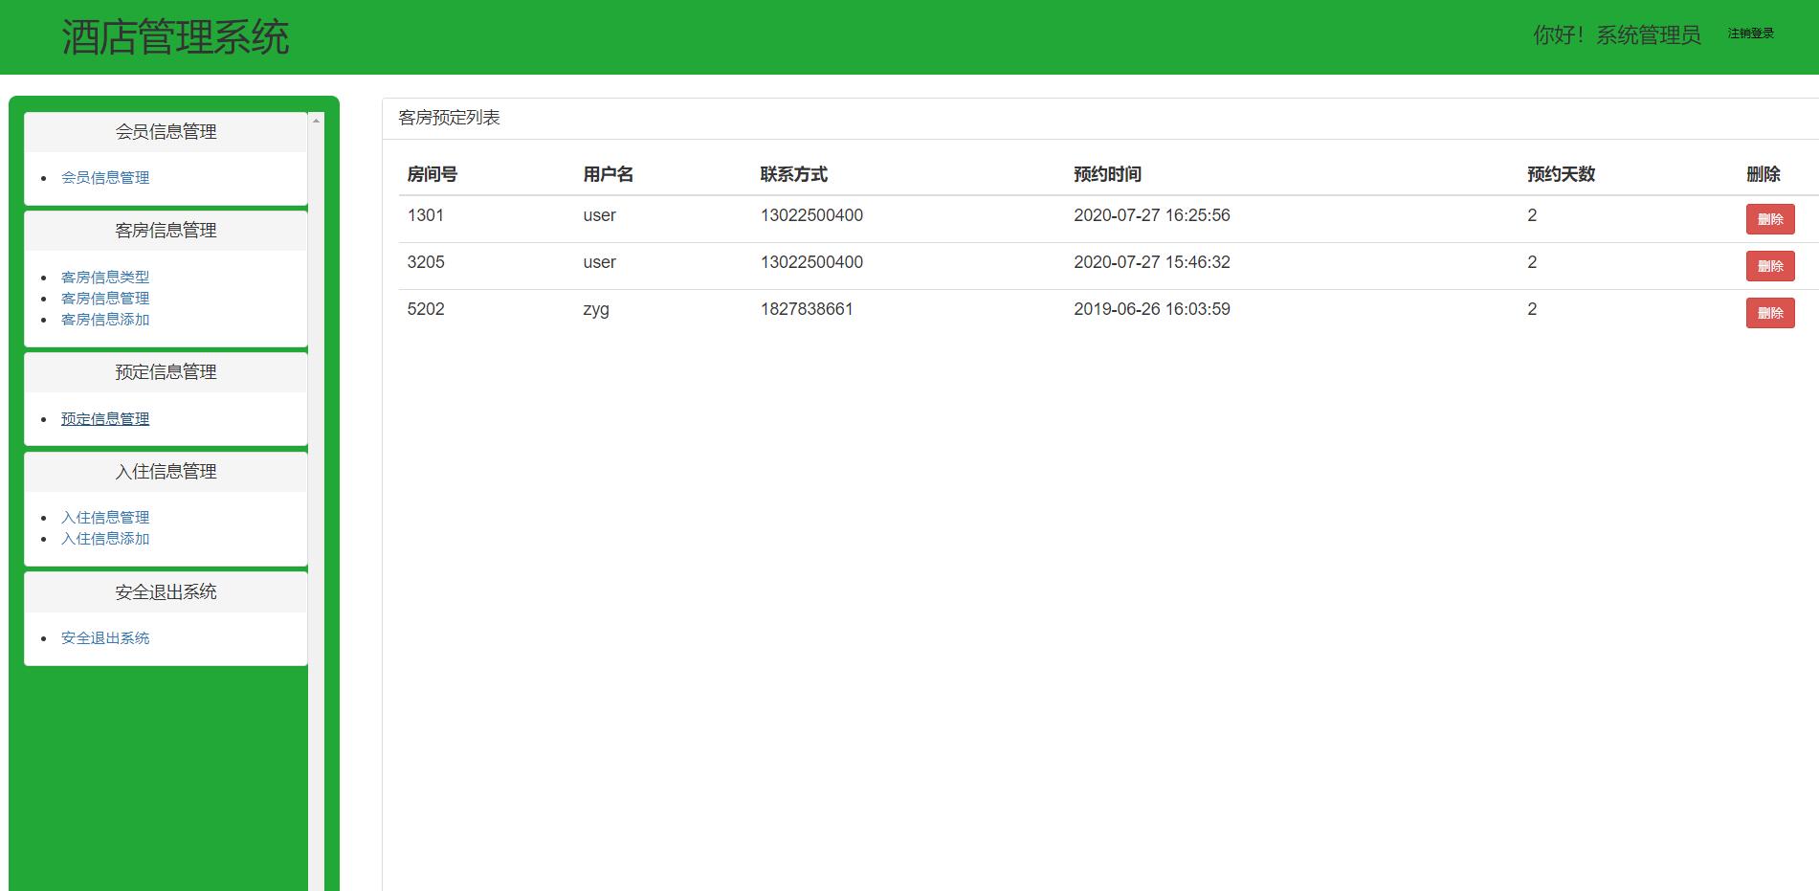The image size is (1819, 891).
Task: Choose the 入住信息添加 link
Action: point(105,539)
